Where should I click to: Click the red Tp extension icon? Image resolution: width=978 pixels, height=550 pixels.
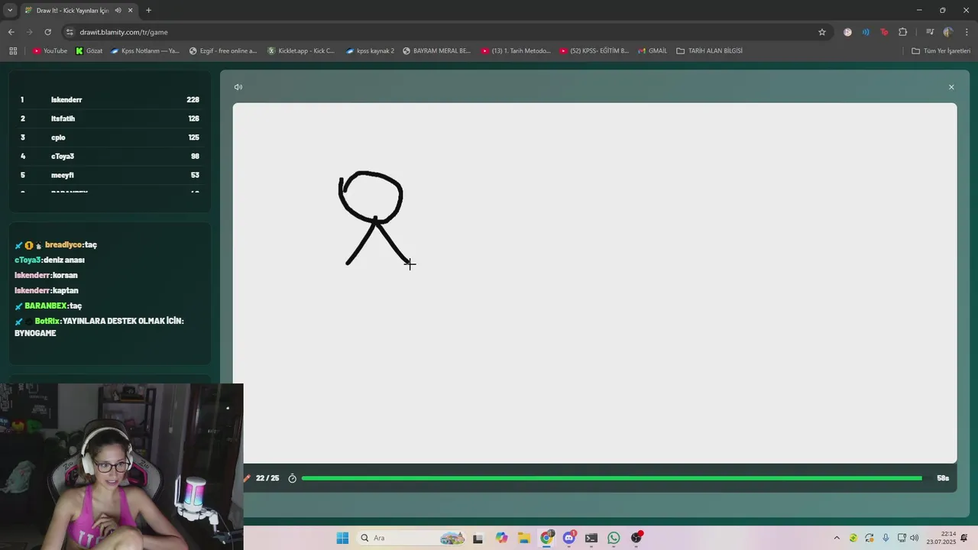pos(884,32)
